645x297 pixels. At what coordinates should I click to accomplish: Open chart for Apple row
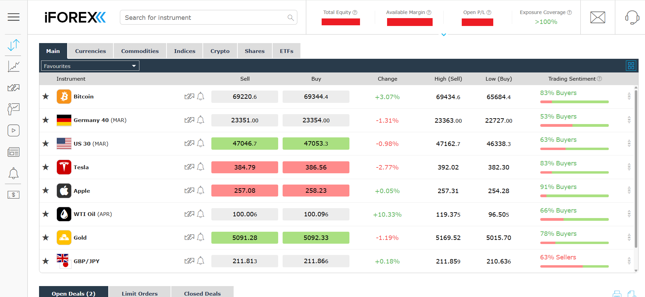(x=189, y=190)
